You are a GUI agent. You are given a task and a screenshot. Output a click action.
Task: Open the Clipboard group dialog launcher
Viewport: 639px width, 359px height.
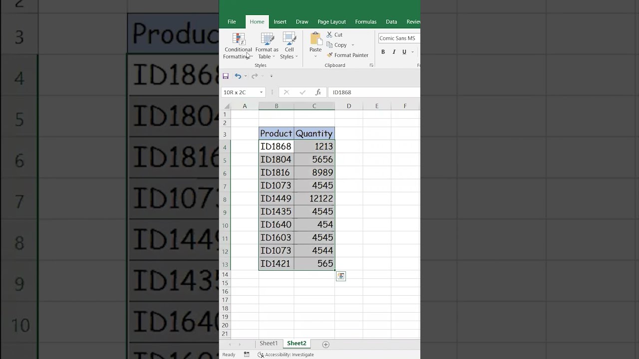(x=371, y=65)
